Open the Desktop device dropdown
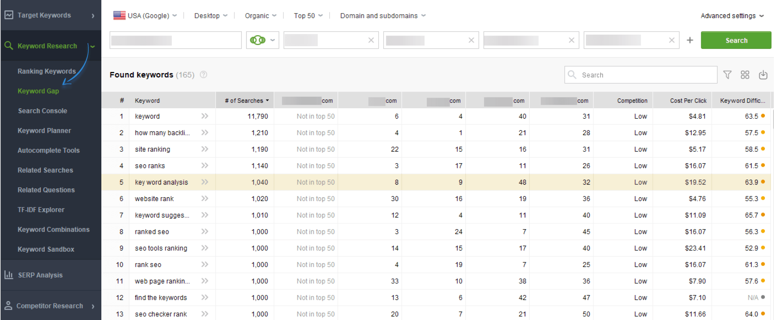This screenshot has height=320, width=774. [211, 15]
